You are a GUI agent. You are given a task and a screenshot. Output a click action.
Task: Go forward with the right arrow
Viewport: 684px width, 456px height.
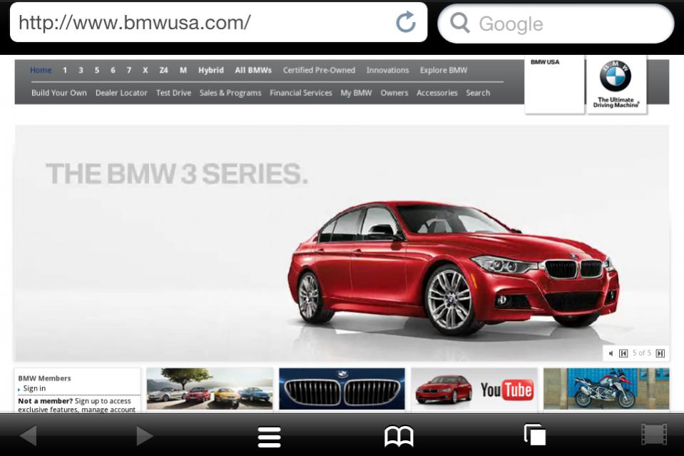point(144,435)
